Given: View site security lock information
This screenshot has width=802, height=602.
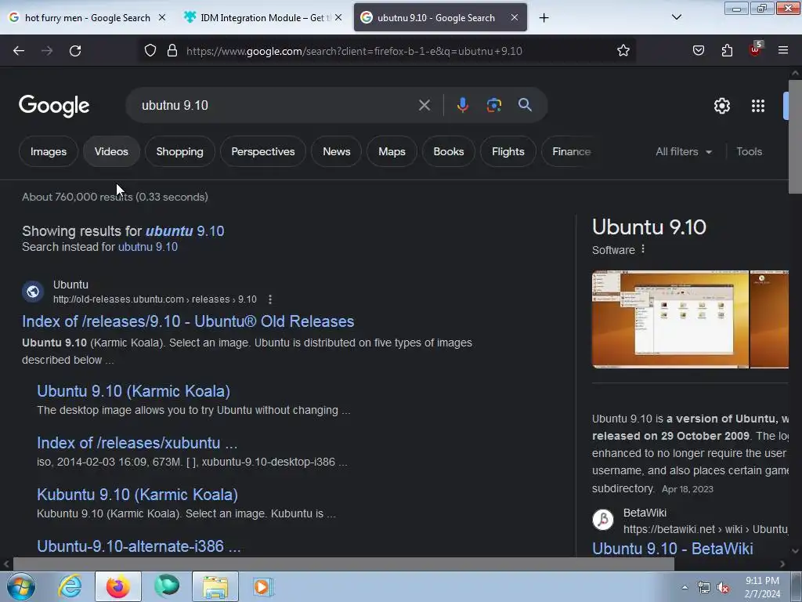Looking at the screenshot, I should 172,51.
